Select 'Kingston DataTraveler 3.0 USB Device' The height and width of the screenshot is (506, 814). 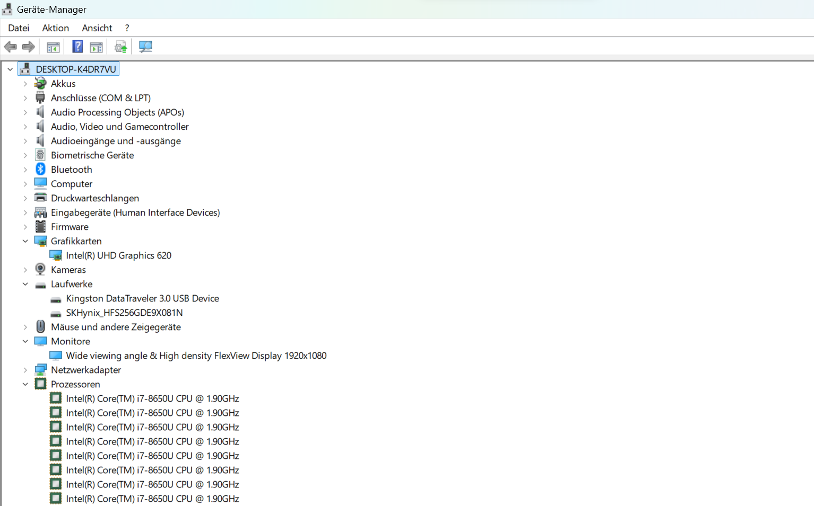pos(142,298)
